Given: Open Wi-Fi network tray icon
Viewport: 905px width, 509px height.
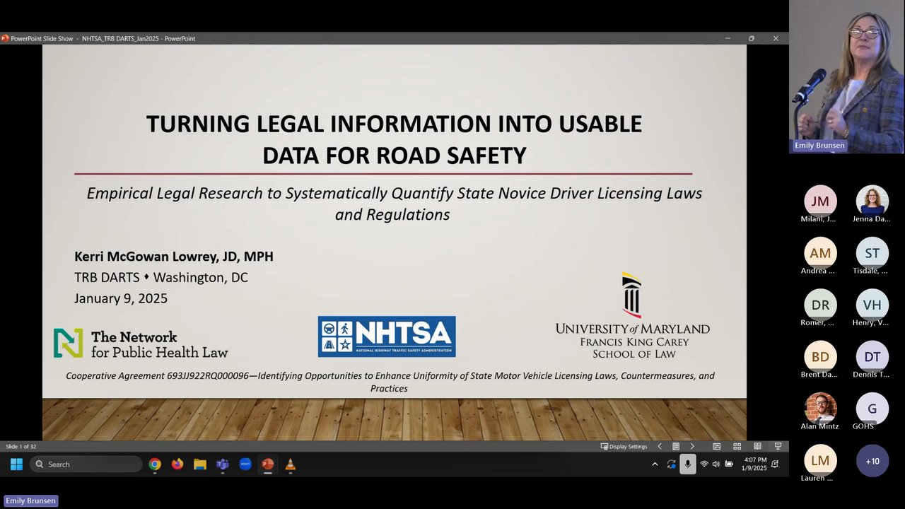Looking at the screenshot, I should pyautogui.click(x=703, y=464).
